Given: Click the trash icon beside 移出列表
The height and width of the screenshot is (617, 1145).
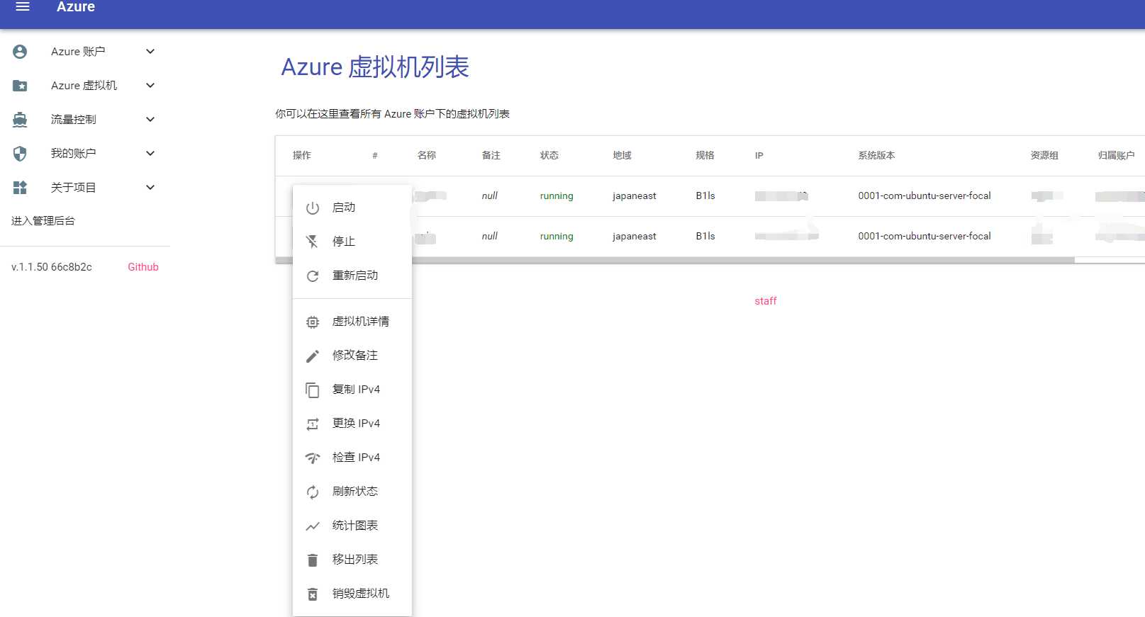Looking at the screenshot, I should tap(313, 560).
